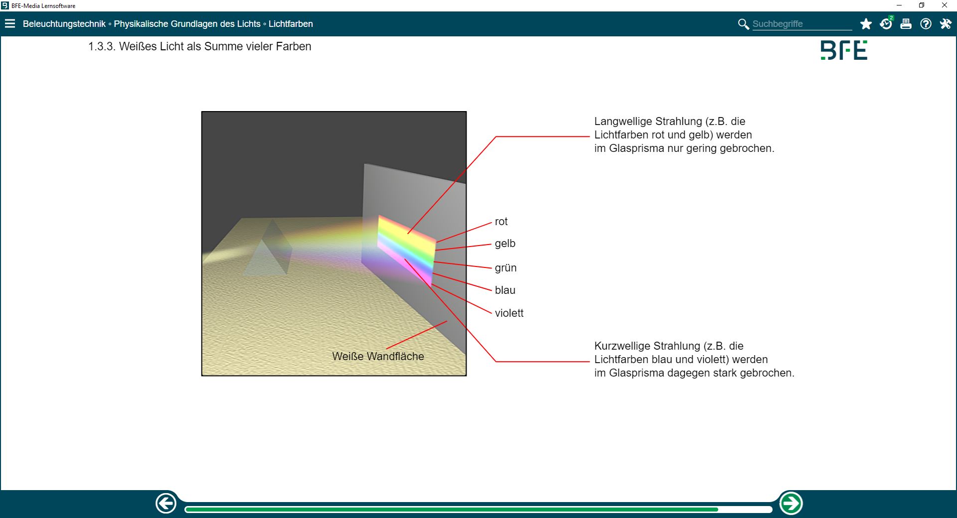Click the prism spectrum illustration
Screen dimensions: 957x518
pyautogui.click(x=333, y=244)
